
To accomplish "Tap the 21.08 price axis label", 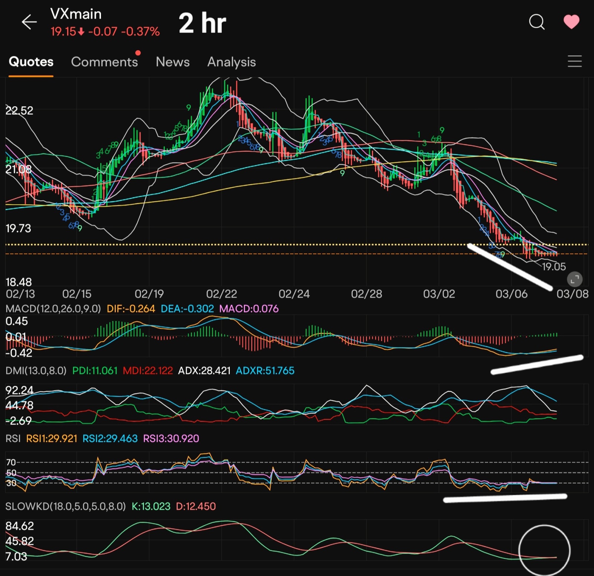I will point(19,170).
